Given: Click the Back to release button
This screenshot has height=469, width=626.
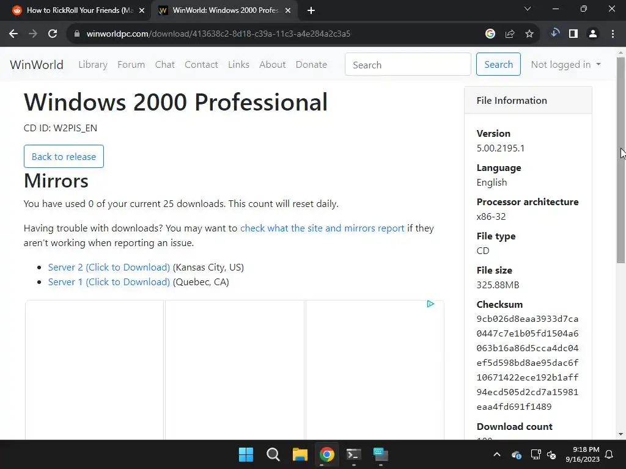Looking at the screenshot, I should [64, 156].
